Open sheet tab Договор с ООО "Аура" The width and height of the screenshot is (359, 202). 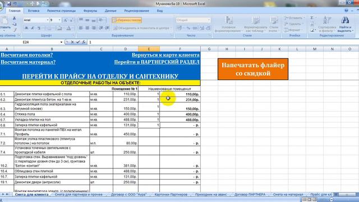[128, 195]
